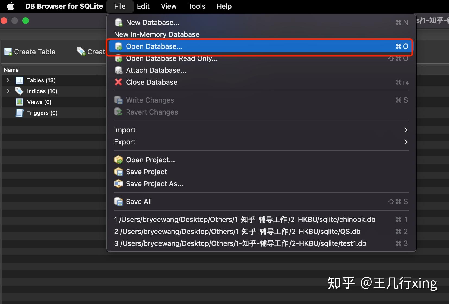Click the Save All icon

118,201
